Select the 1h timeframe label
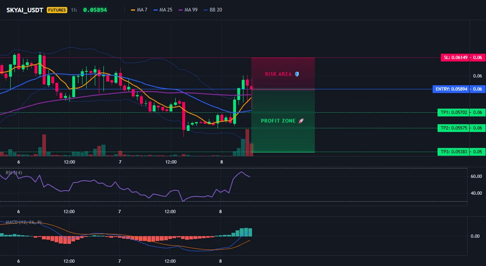 pos(74,10)
